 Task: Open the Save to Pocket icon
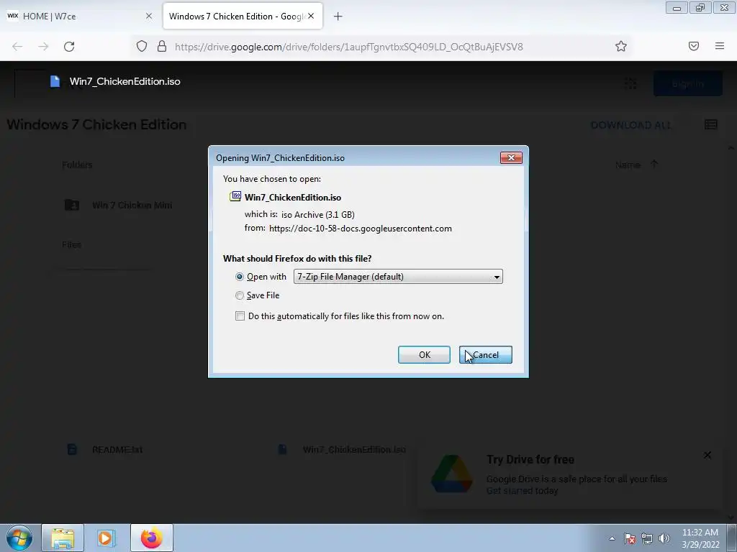(x=694, y=46)
